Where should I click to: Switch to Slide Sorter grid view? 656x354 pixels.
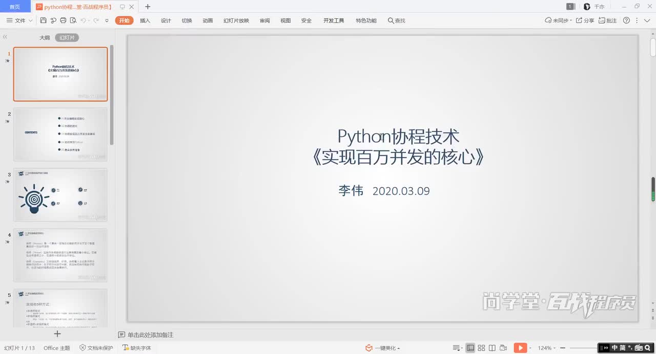click(x=481, y=348)
